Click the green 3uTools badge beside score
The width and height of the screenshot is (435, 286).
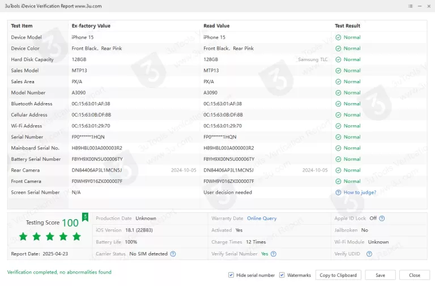click(85, 217)
